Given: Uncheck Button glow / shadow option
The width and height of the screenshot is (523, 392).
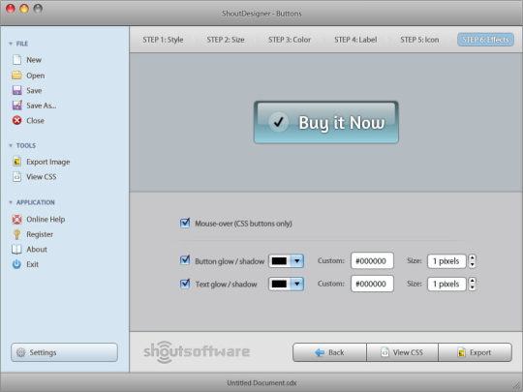Looking at the screenshot, I should coord(185,260).
